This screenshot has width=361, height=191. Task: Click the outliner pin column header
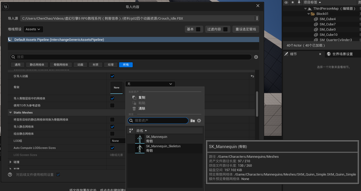(x=299, y=2)
